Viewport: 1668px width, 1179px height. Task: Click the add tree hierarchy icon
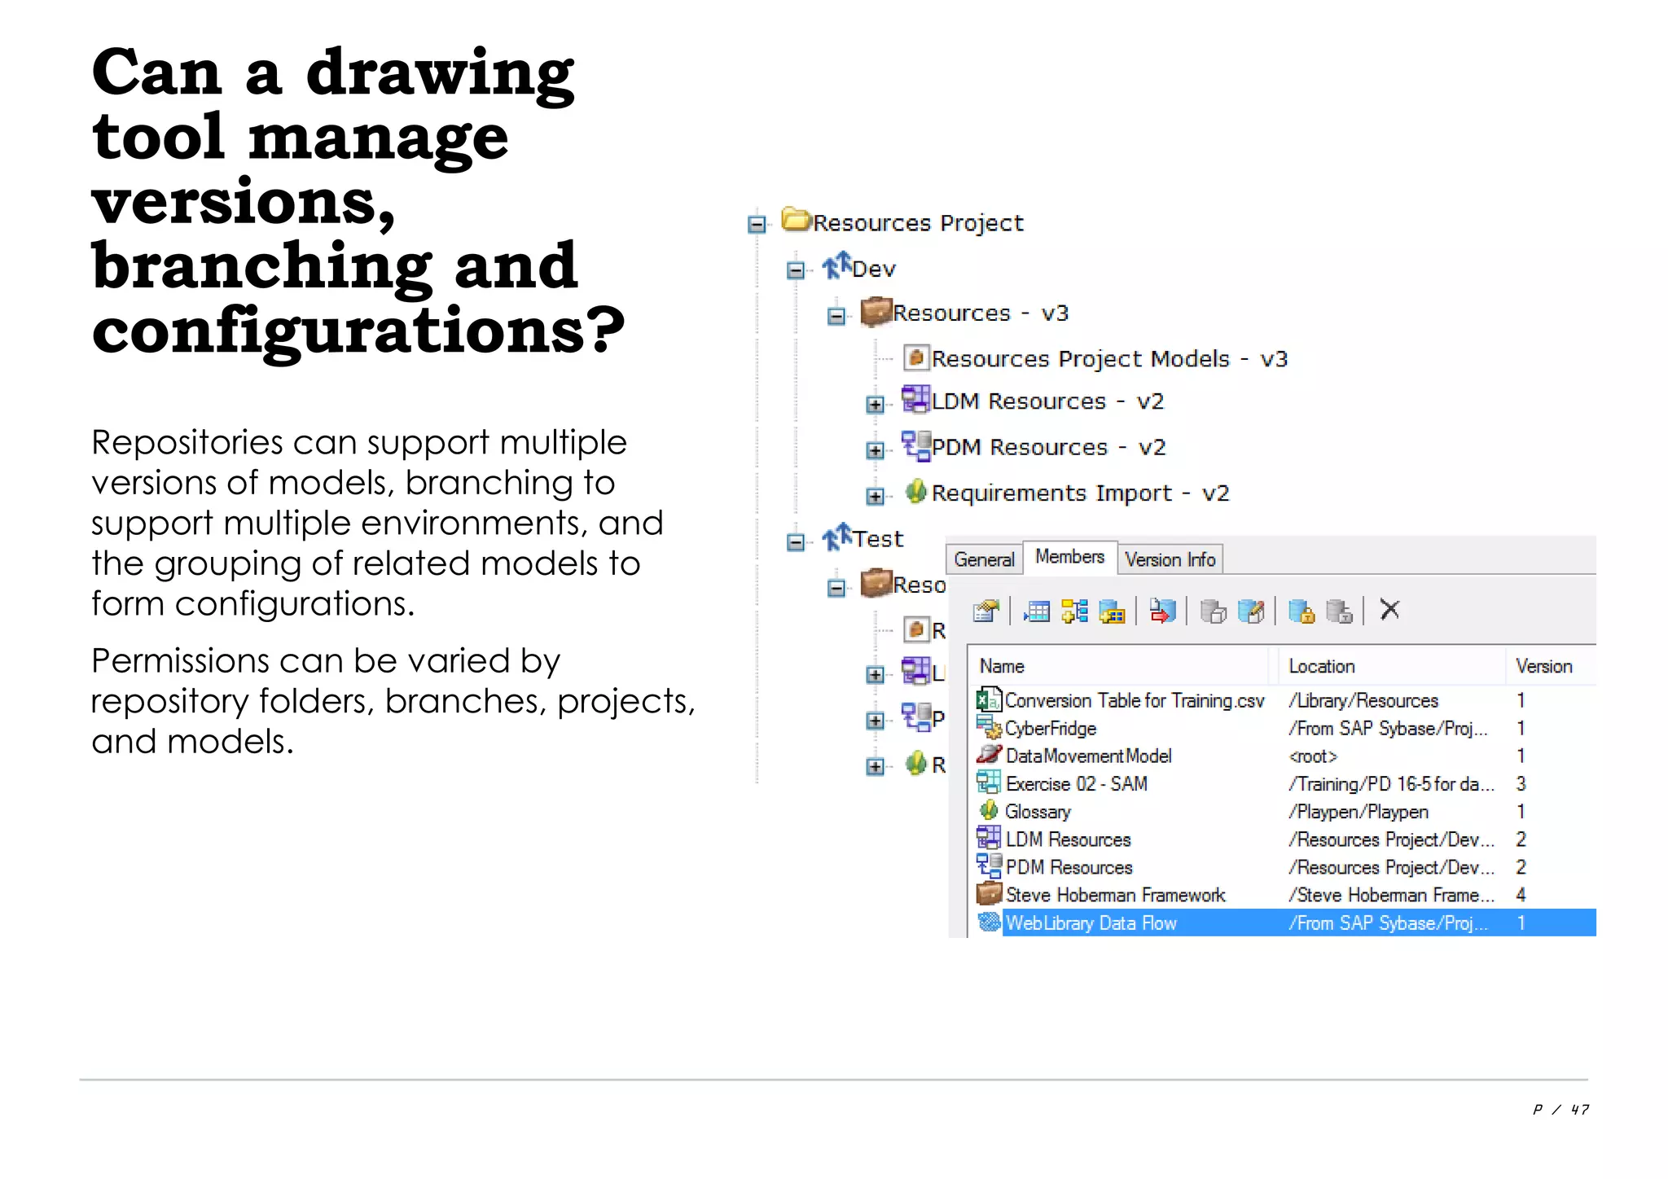[1075, 611]
